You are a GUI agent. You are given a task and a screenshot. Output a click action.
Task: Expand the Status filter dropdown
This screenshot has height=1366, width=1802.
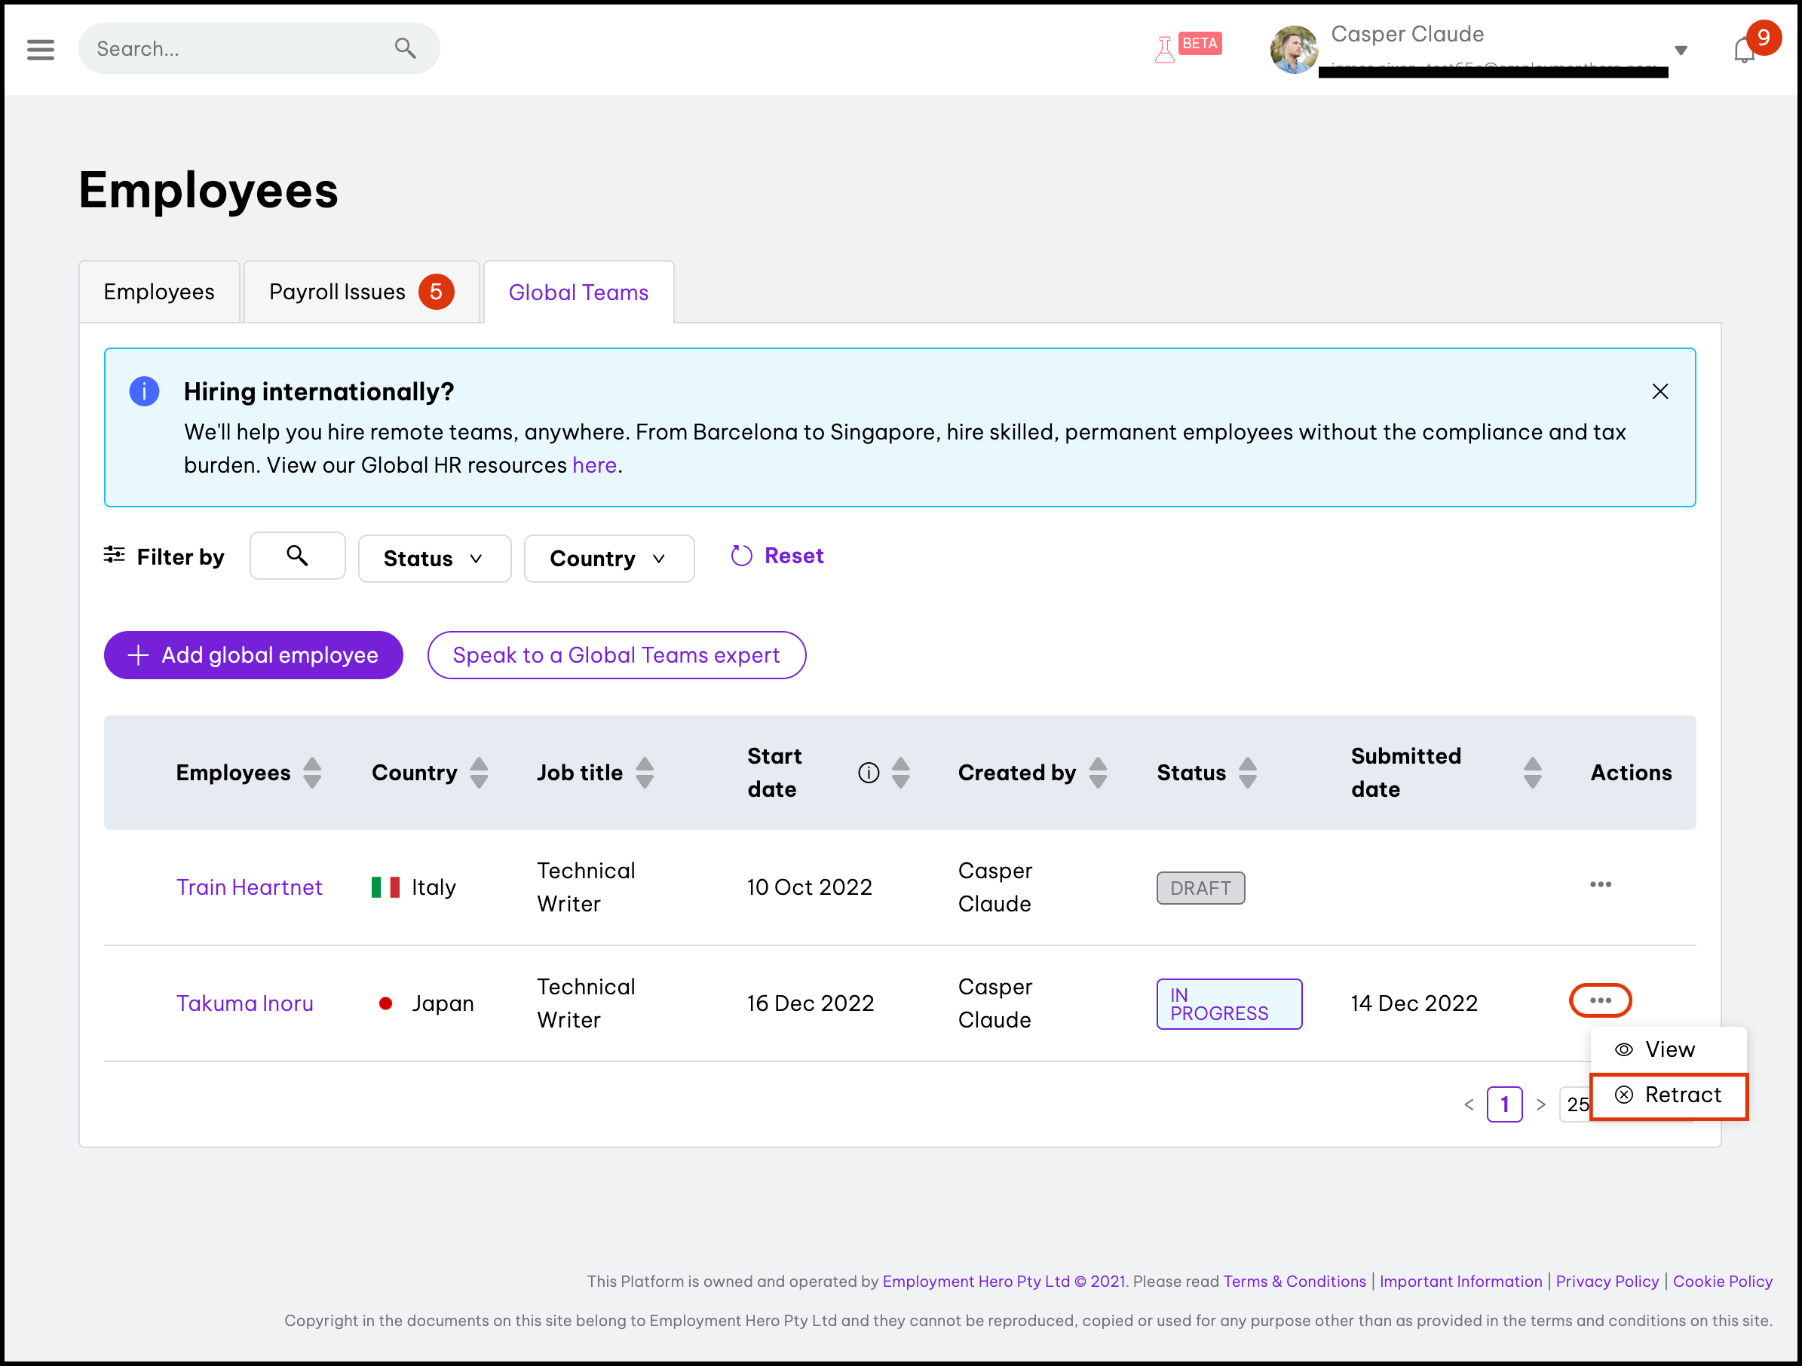(434, 559)
